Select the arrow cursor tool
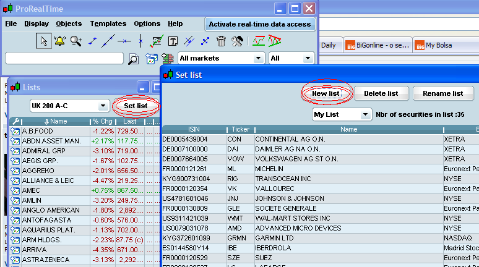The height and width of the screenshot is (267, 479). click(x=44, y=41)
